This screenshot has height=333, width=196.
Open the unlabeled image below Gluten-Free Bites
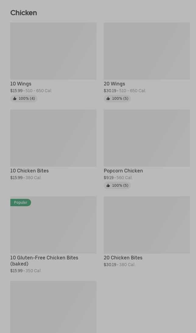[x=53, y=307]
